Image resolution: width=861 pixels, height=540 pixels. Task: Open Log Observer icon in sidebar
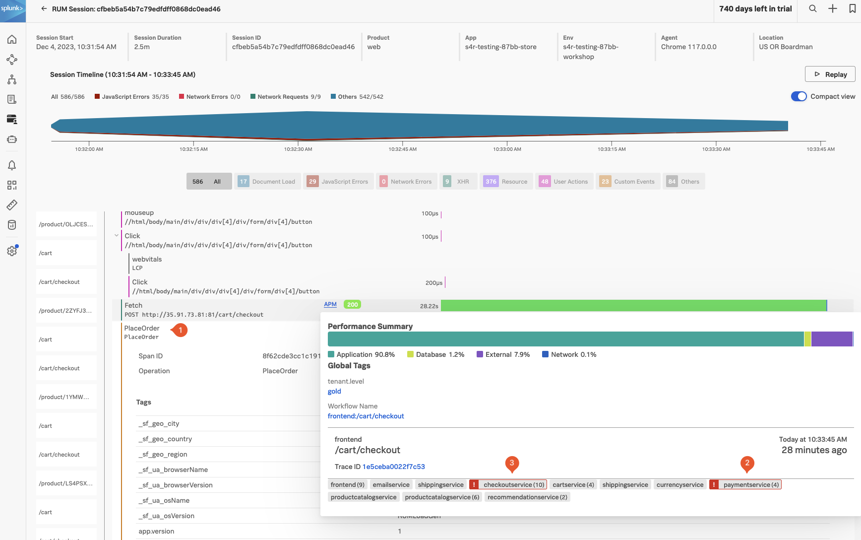[12, 99]
